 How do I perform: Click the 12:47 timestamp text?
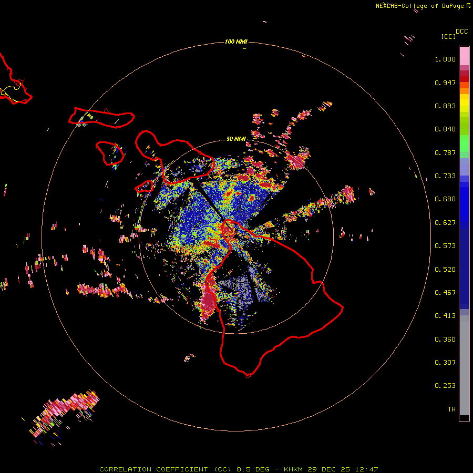[x=366, y=469]
